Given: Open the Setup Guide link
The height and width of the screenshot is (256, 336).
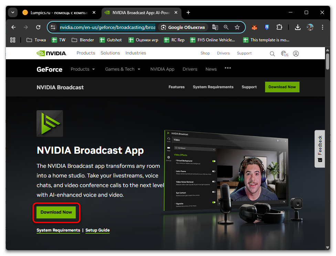Looking at the screenshot, I should point(97,230).
